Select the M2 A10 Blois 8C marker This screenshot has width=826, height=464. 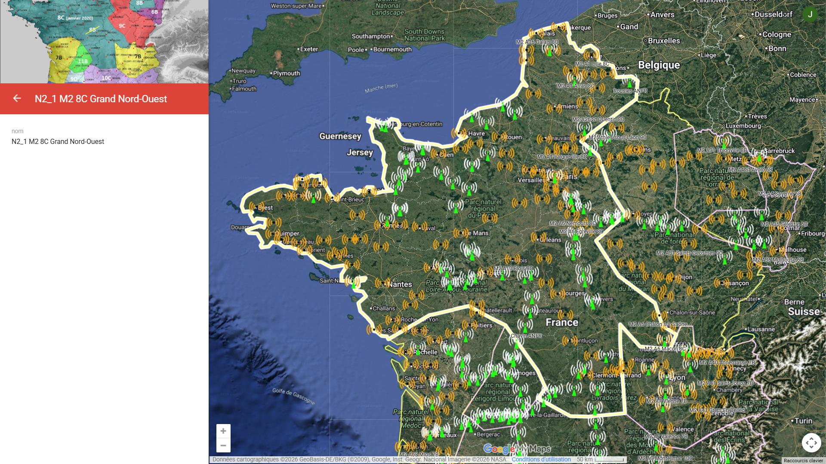[502, 276]
